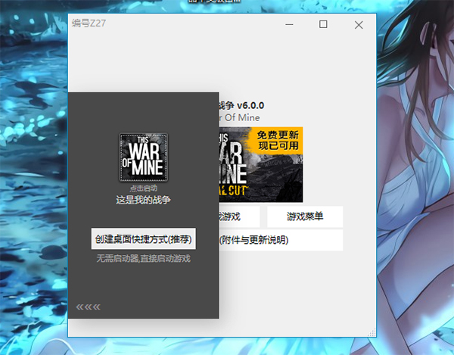The width and height of the screenshot is (454, 355).
Task: Click the 无需启动器,直接启动游戏 hint text
Action: [x=144, y=258]
